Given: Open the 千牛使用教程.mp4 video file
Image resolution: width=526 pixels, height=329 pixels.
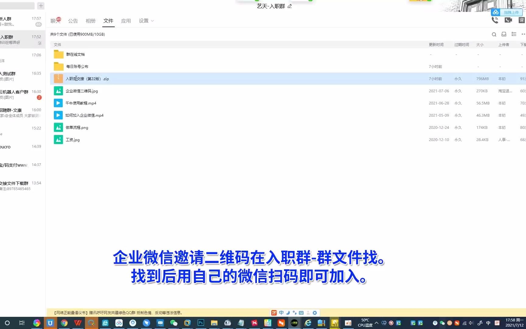Looking at the screenshot, I should 80,103.
